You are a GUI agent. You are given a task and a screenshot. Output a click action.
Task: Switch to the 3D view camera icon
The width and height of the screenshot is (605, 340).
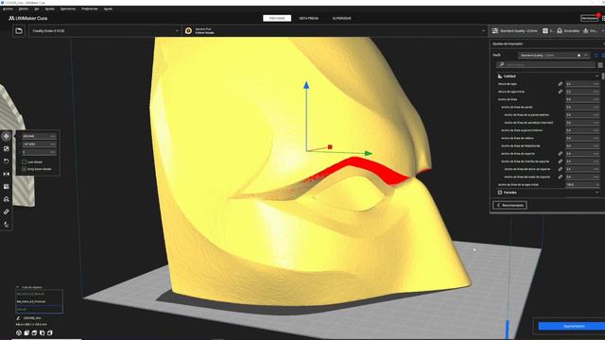coord(19,332)
